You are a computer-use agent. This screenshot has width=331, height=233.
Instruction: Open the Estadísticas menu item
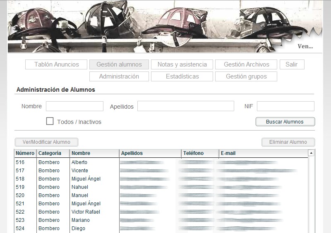(x=182, y=76)
